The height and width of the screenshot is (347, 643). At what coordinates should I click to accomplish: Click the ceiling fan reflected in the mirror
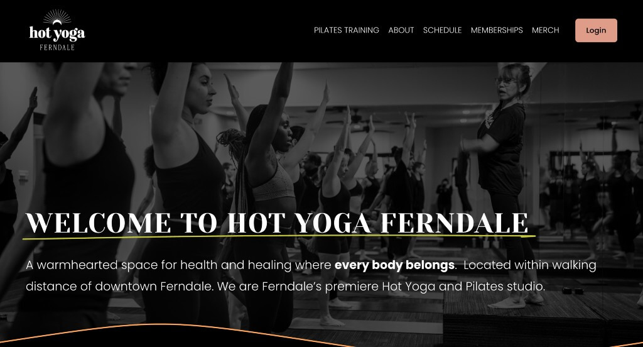(x=603, y=123)
